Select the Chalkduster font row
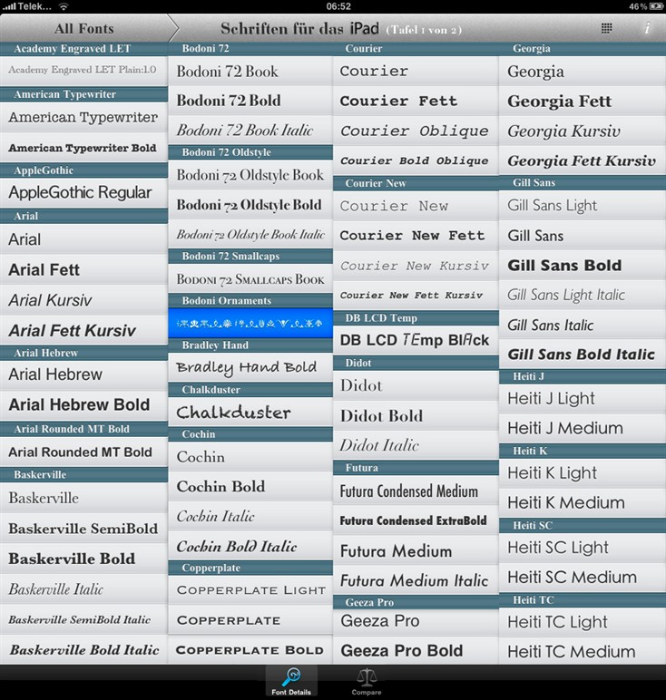This screenshot has width=666, height=700. click(250, 412)
